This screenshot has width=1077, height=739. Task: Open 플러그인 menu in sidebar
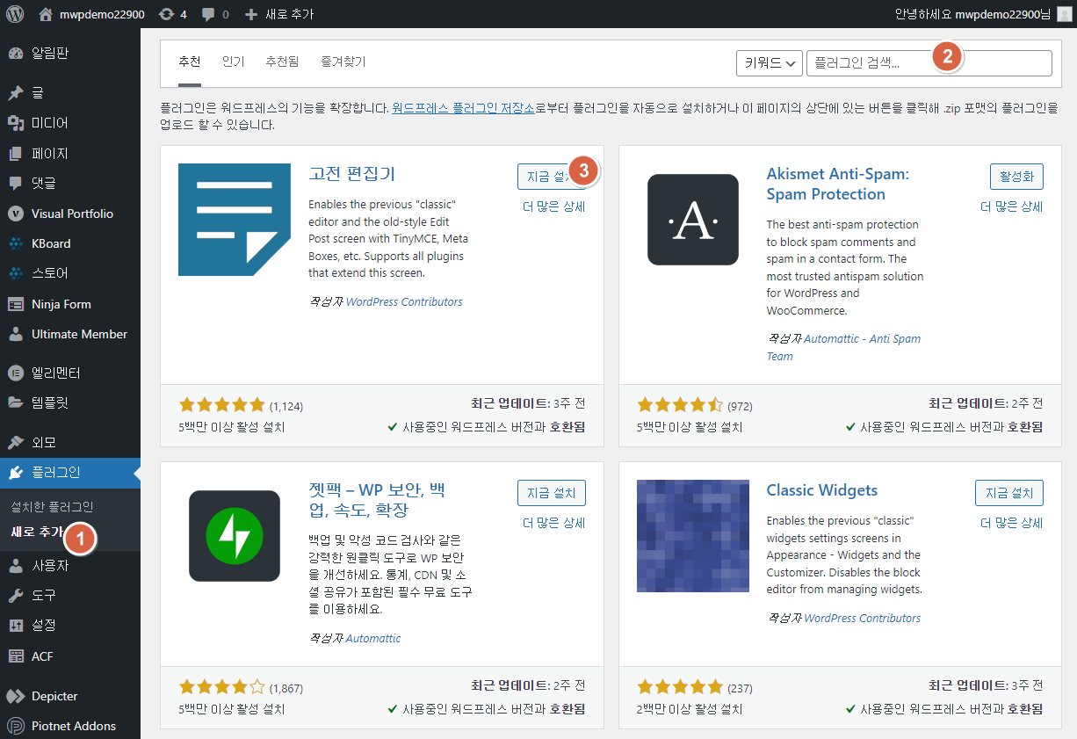(x=70, y=473)
